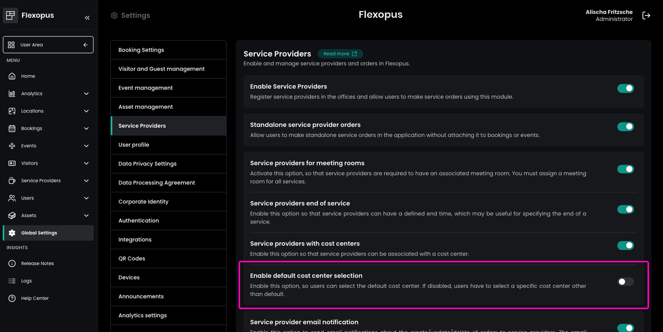
Task: Collapse the sidebar with double-chevron icon
Action: point(87,18)
